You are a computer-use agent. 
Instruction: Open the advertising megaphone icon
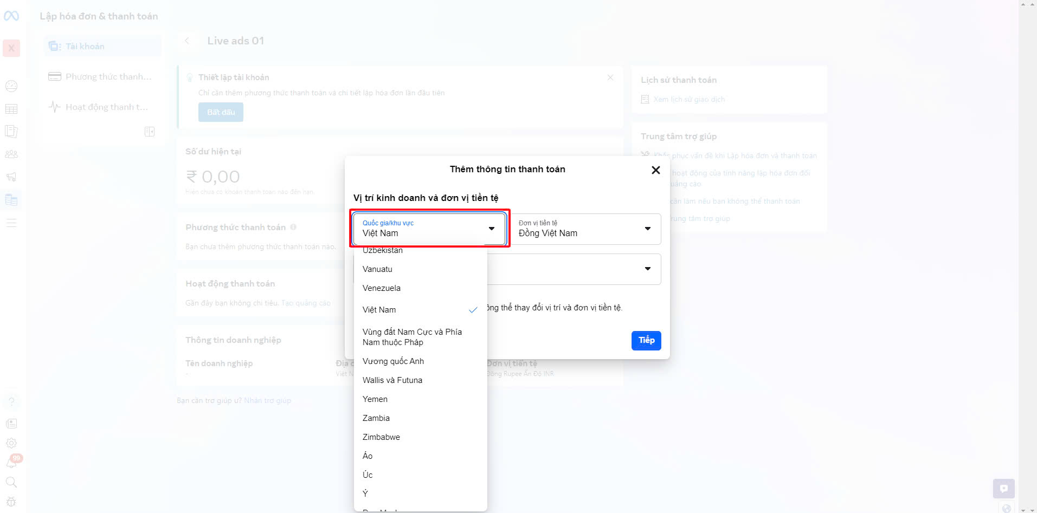point(11,177)
